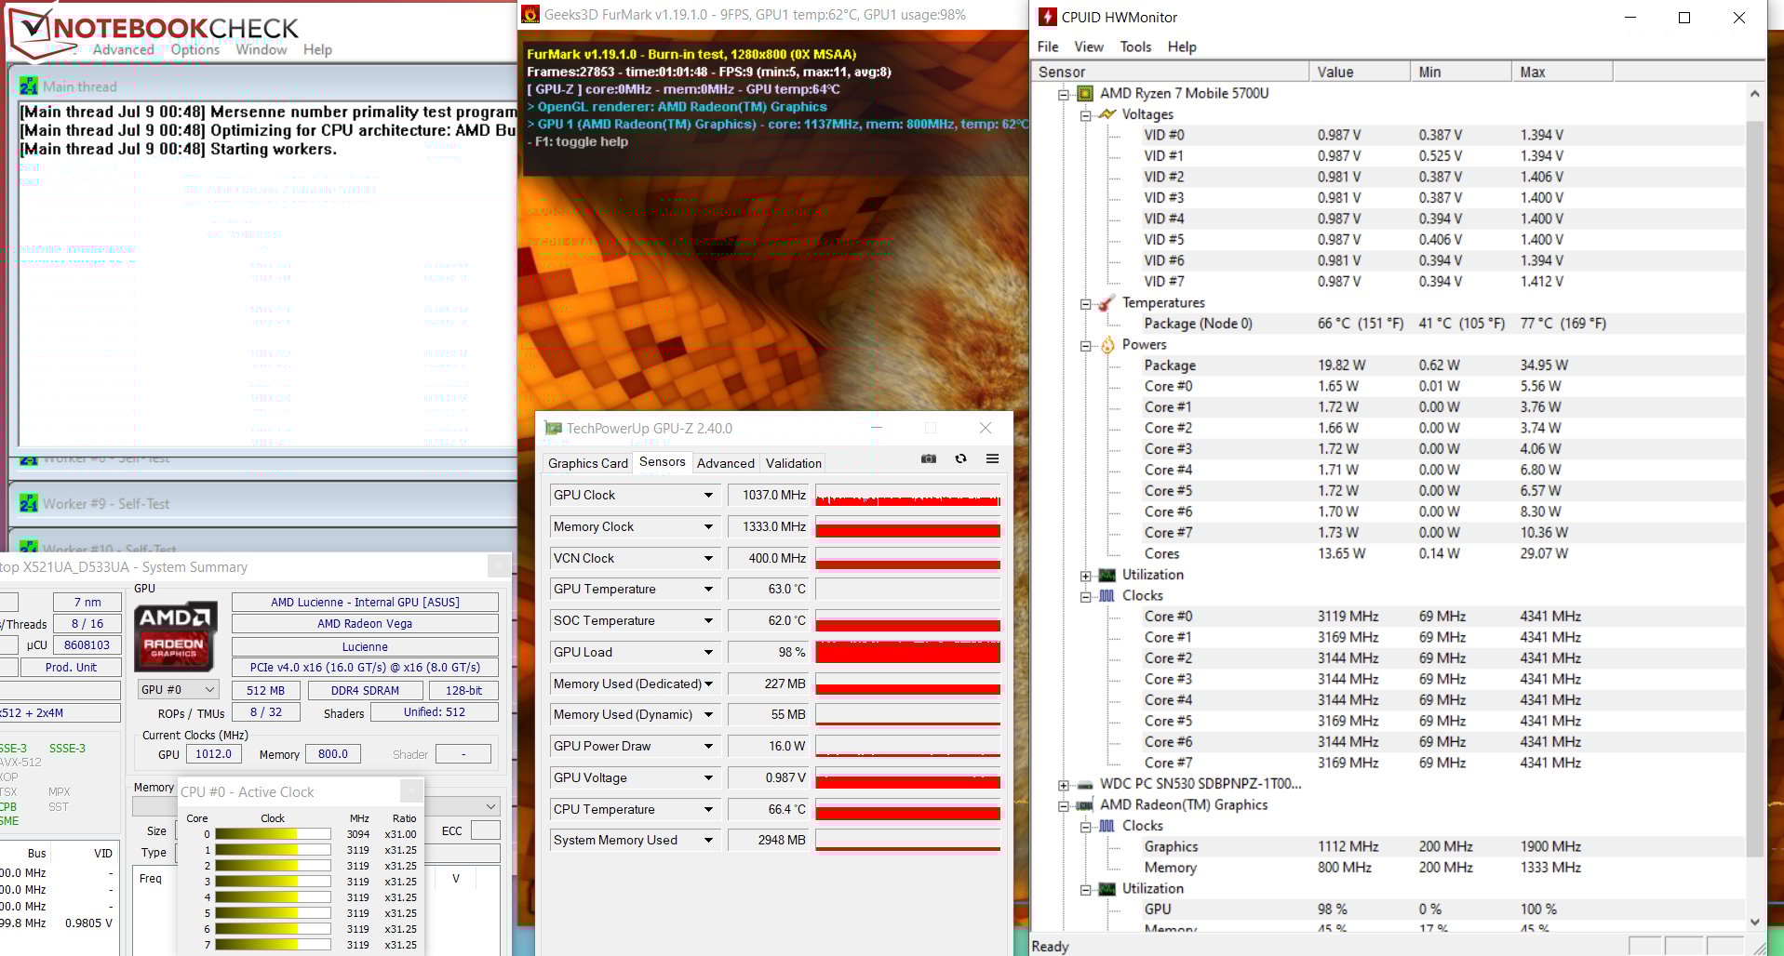Open GPU-Z hamburger menu icon
The width and height of the screenshot is (1784, 956).
(x=992, y=458)
